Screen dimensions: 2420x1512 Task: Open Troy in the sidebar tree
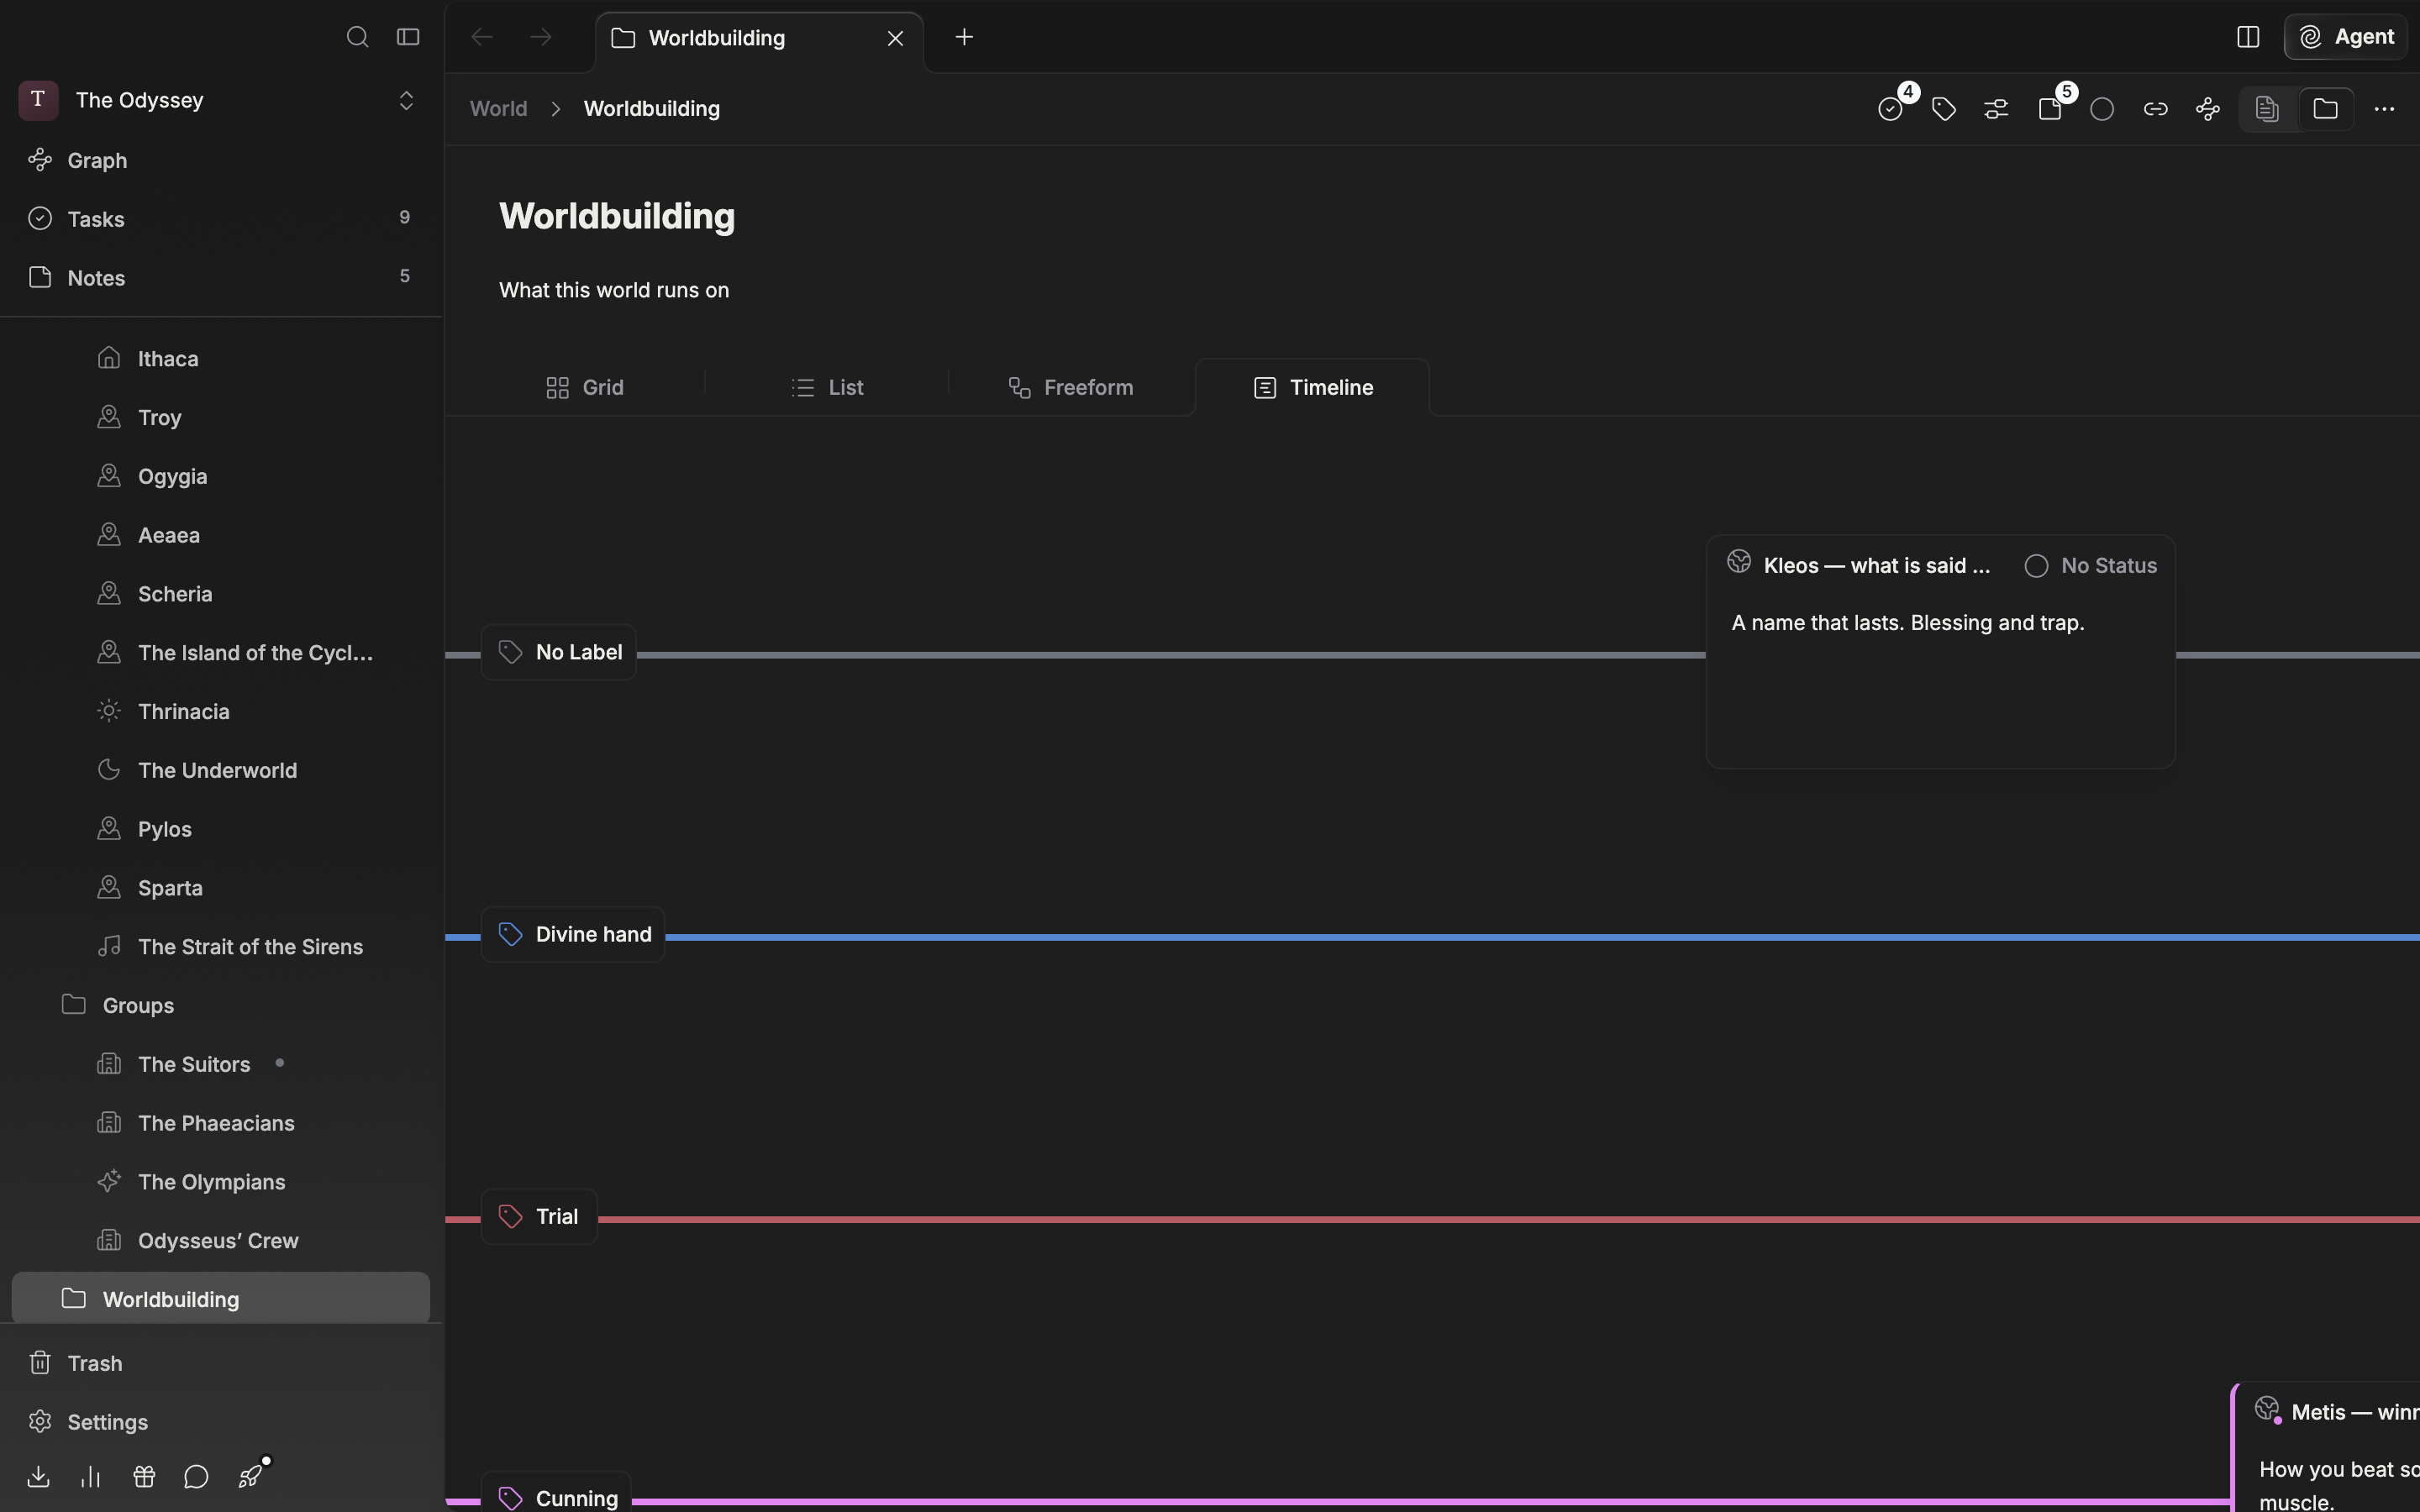pos(221,417)
